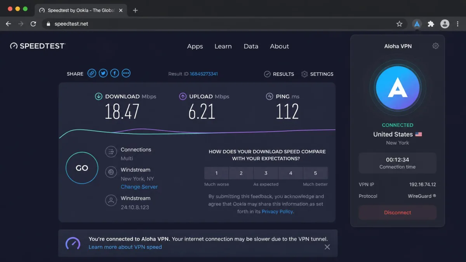Screen dimensions: 466x262
Task: Click the macOS green maximize window button
Action: [x=25, y=9]
